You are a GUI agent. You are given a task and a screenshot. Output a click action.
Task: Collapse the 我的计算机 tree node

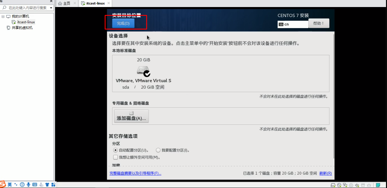click(3, 16)
